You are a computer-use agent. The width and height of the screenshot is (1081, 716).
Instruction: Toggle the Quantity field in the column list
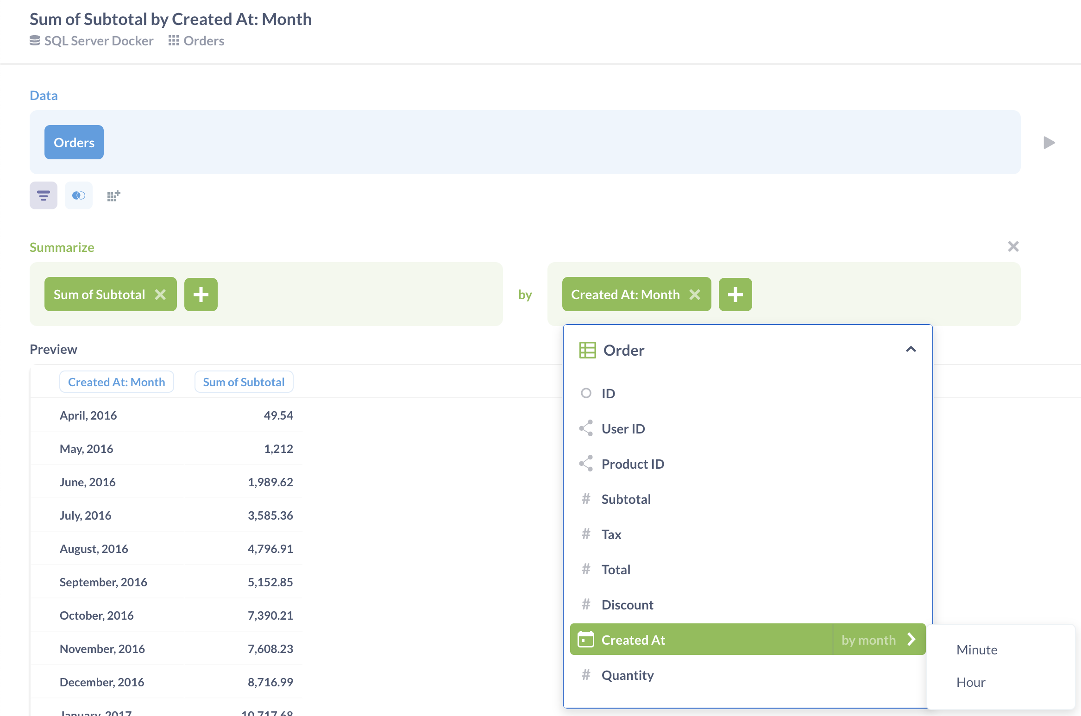628,675
